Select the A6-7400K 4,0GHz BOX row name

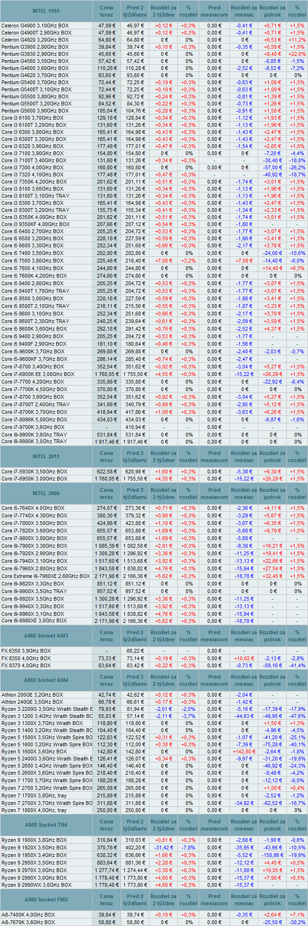pyautogui.click(x=28, y=914)
